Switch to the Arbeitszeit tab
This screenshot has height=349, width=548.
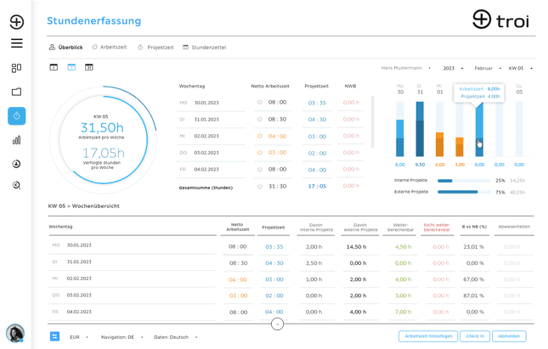click(110, 48)
